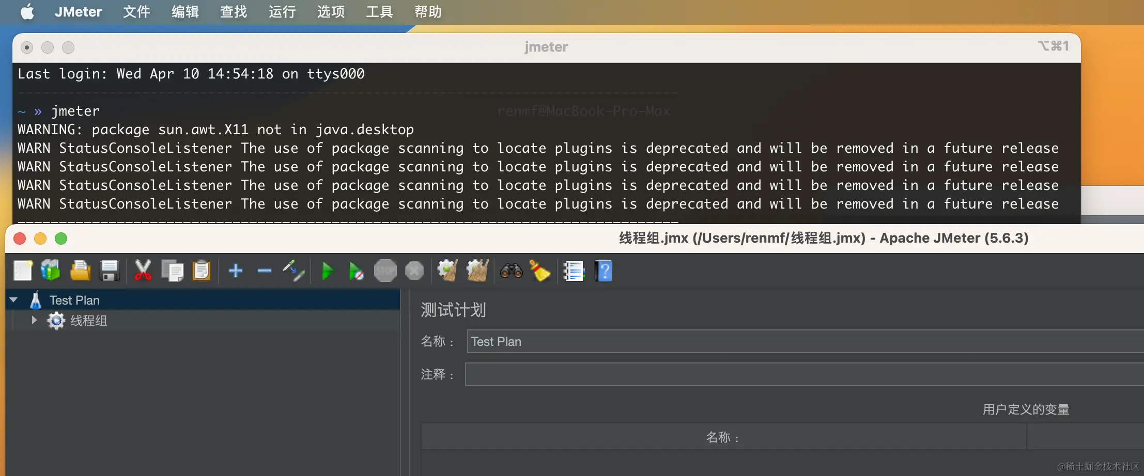Image resolution: width=1144 pixels, height=476 pixels.
Task: Click the Test Plan flask icon
Action: pos(36,300)
